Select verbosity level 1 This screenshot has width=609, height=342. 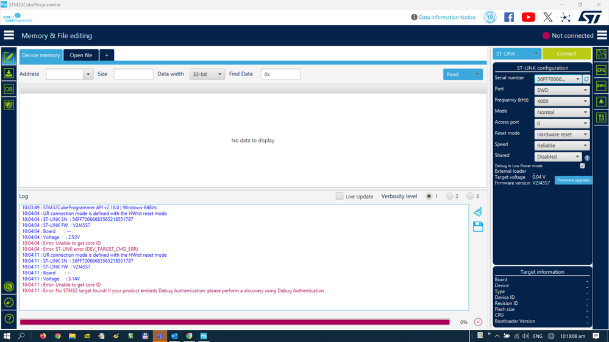click(429, 196)
